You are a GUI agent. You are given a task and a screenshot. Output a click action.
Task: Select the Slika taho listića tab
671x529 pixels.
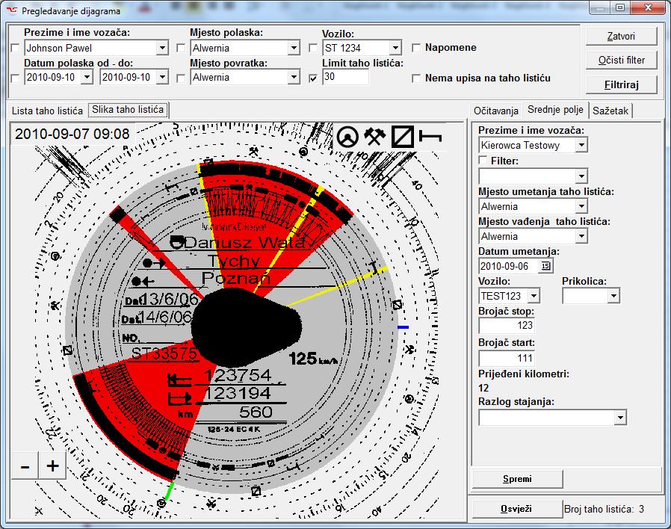[x=128, y=110]
